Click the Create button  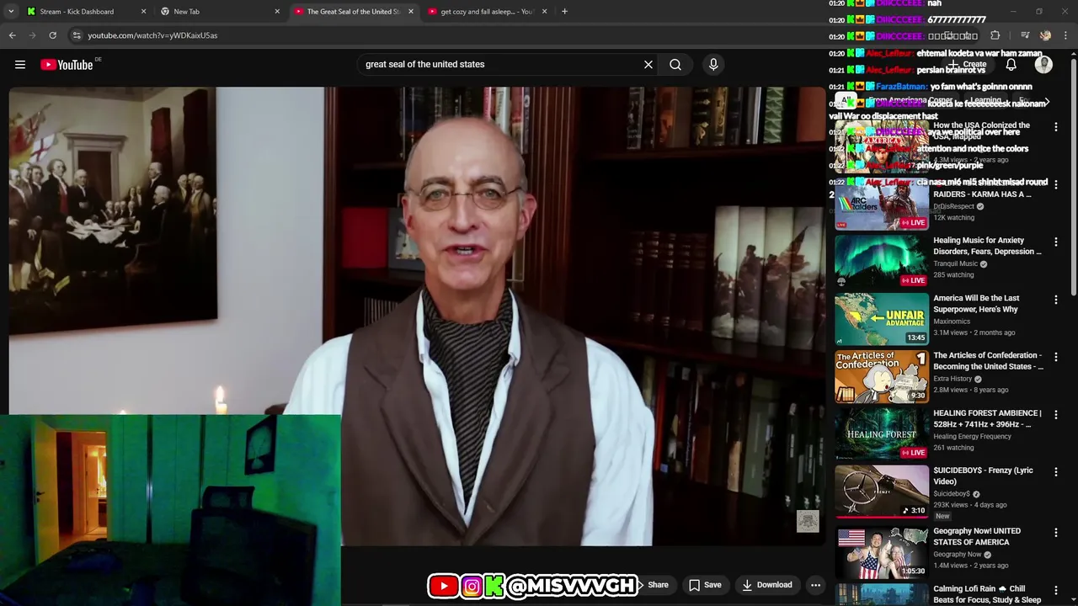(967, 65)
